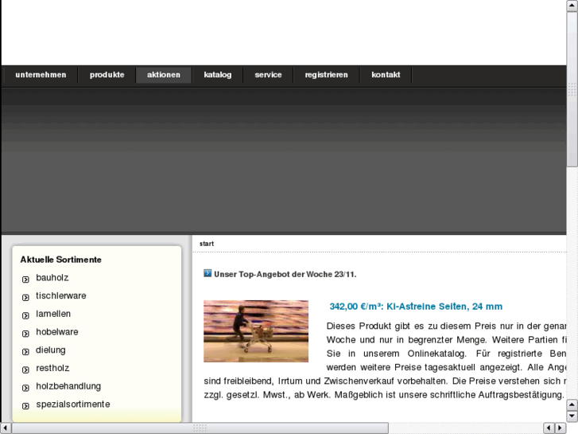Click the vertical scrollbar thumb
The width and height of the screenshot is (578, 434).
point(572,89)
